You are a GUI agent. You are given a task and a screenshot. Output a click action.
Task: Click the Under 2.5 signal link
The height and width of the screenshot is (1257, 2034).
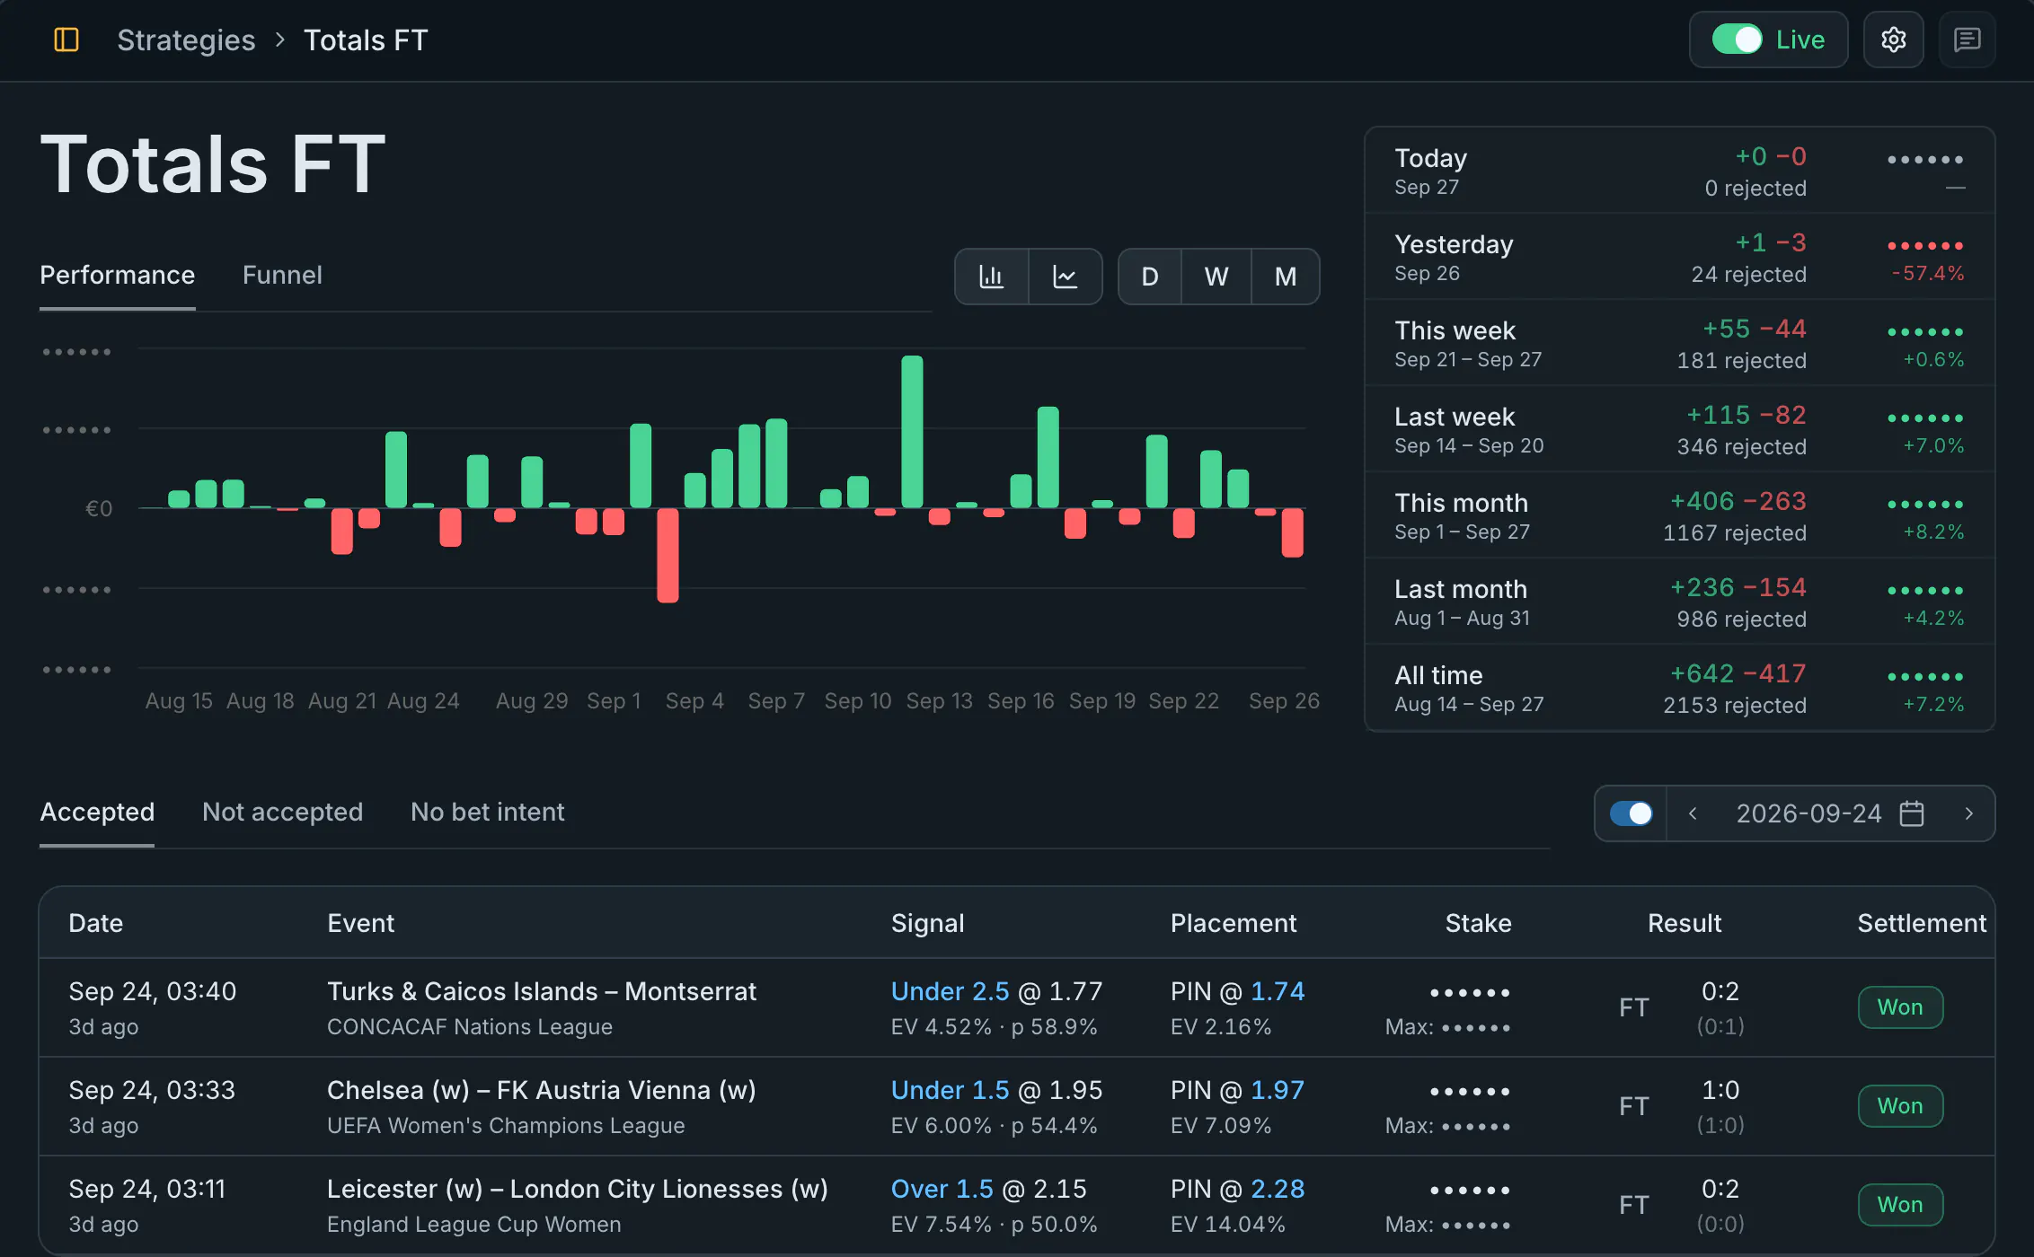point(950,991)
